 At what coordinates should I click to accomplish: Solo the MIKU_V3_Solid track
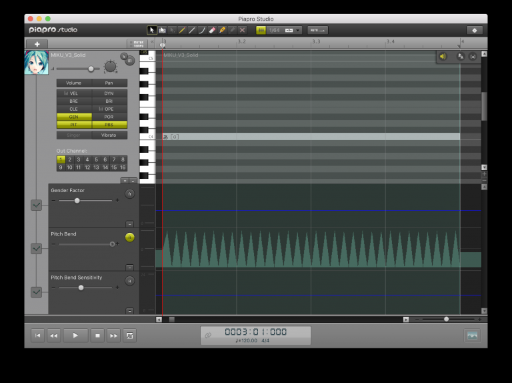[x=124, y=56]
